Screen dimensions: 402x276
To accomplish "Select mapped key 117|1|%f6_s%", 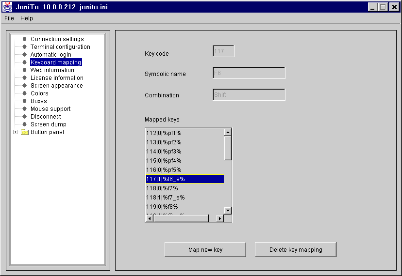I will [x=184, y=179].
